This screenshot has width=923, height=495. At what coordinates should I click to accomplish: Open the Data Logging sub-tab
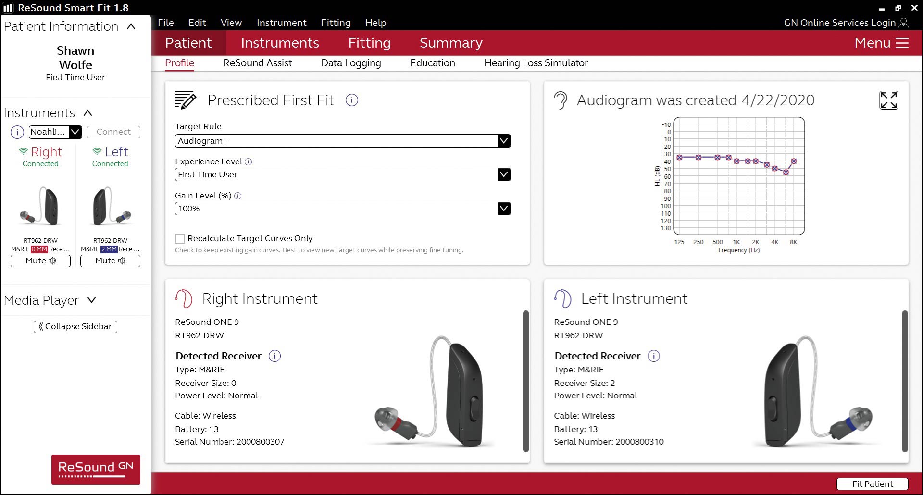351,63
